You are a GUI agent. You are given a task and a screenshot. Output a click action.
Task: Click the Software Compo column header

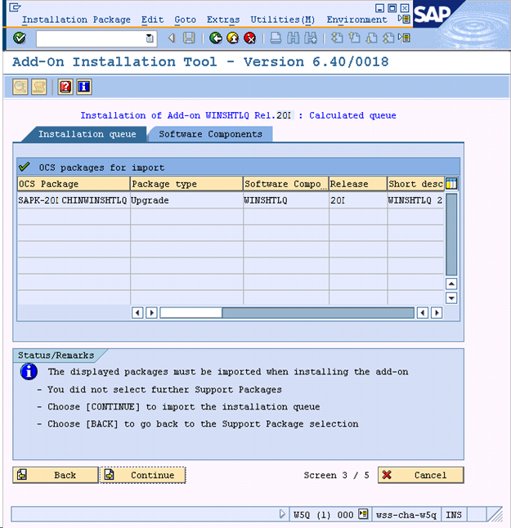285,184
